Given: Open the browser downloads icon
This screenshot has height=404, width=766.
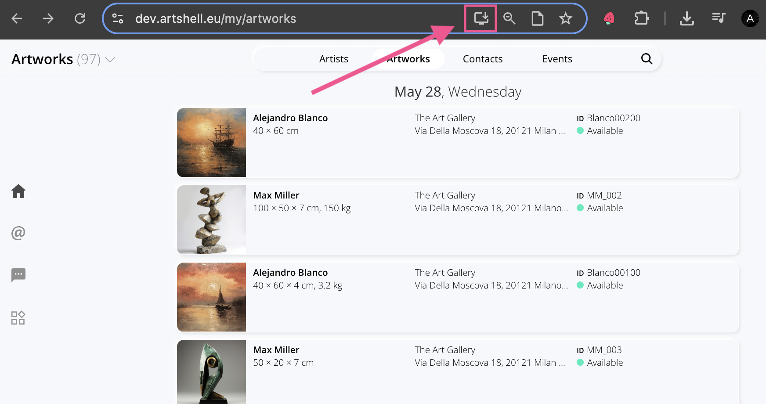Looking at the screenshot, I should click(687, 18).
